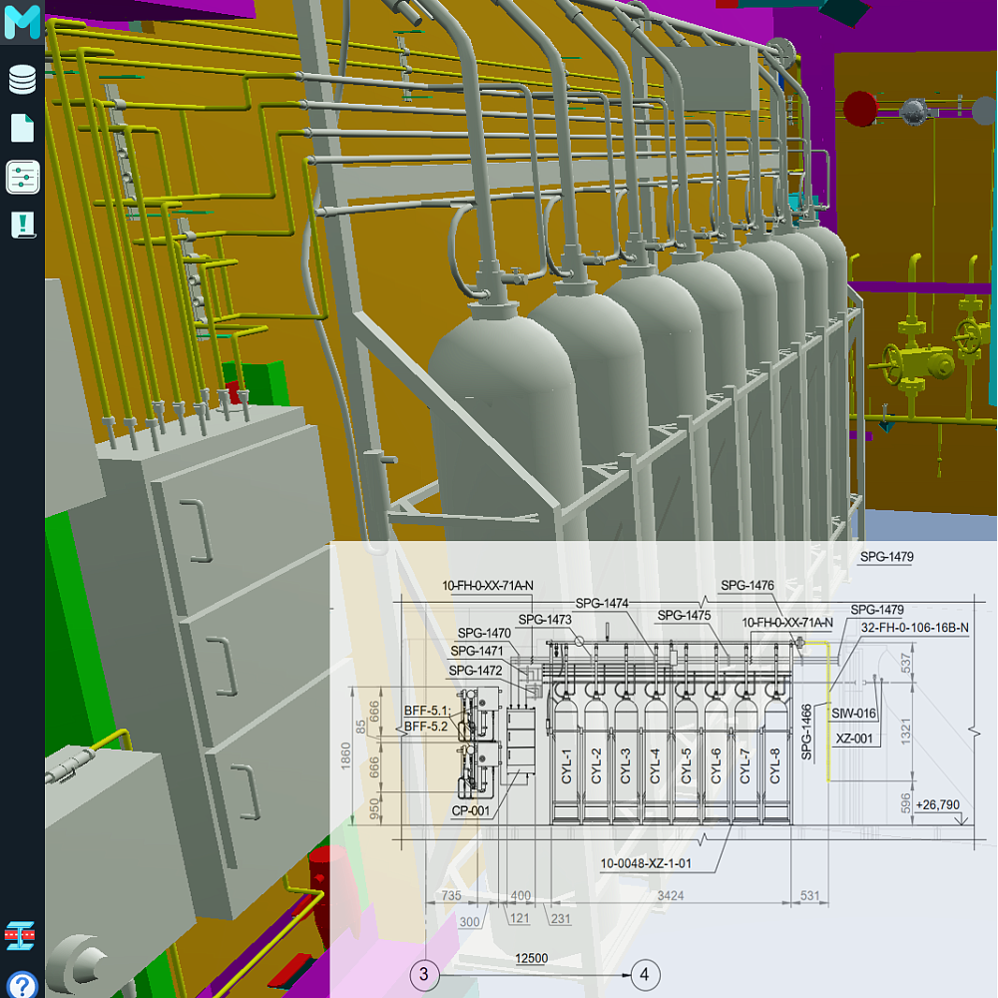
Task: Open the blank document icon in sidebar
Action: (x=22, y=128)
